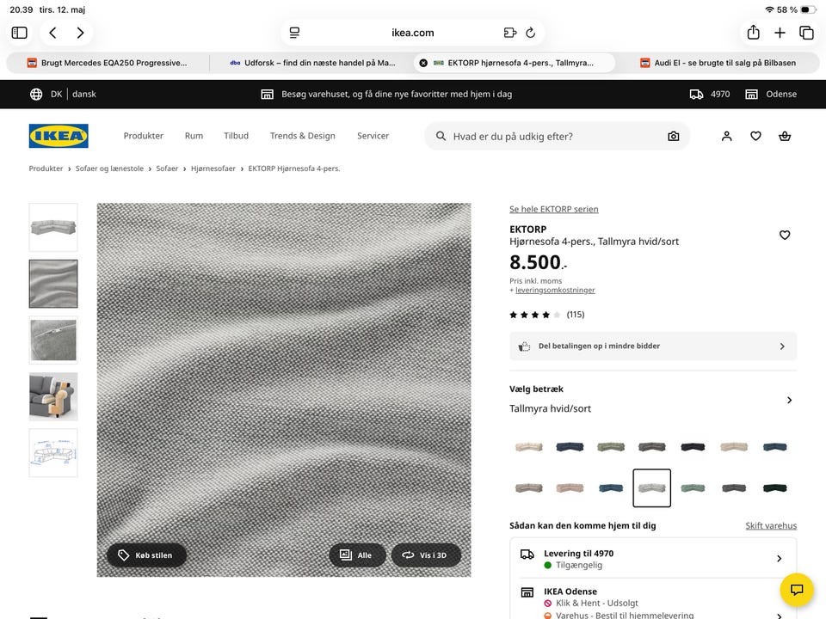Open the user account icon

[x=726, y=137]
